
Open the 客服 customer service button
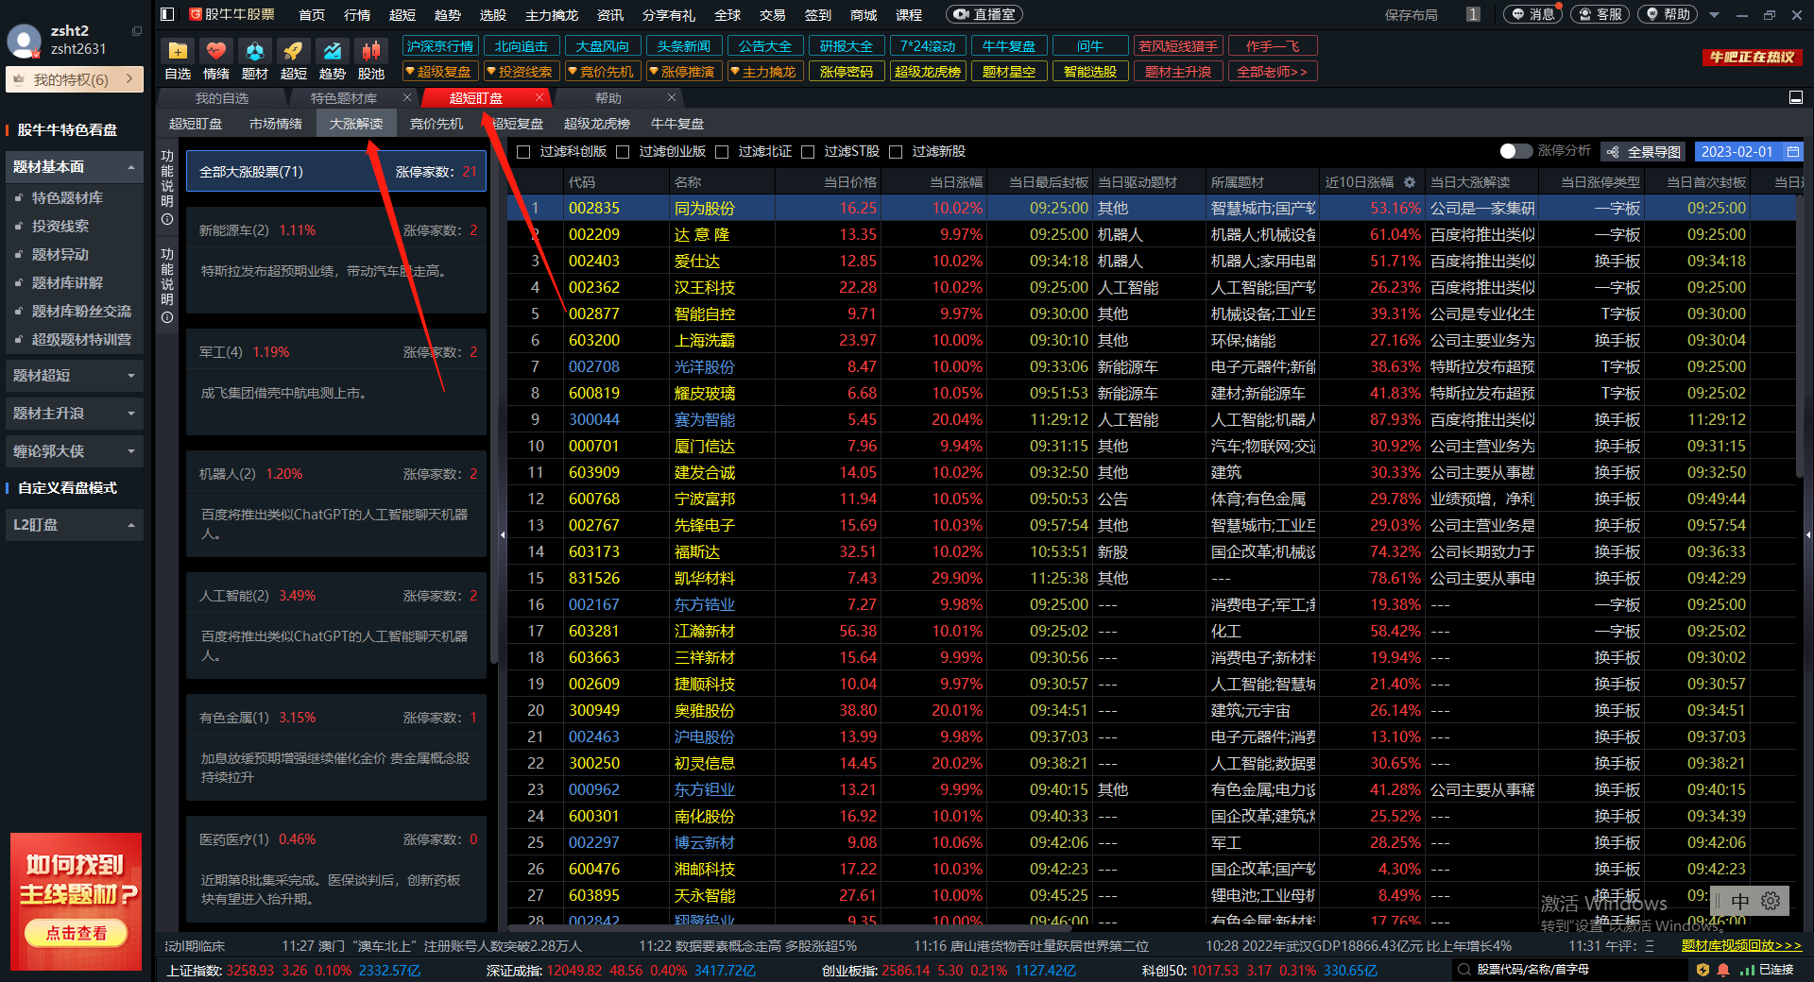pyautogui.click(x=1600, y=14)
